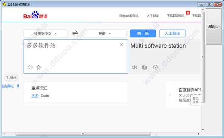224x138 pixels.
Task: Favorite the translation with star icon
Action: pyautogui.click(x=38, y=67)
